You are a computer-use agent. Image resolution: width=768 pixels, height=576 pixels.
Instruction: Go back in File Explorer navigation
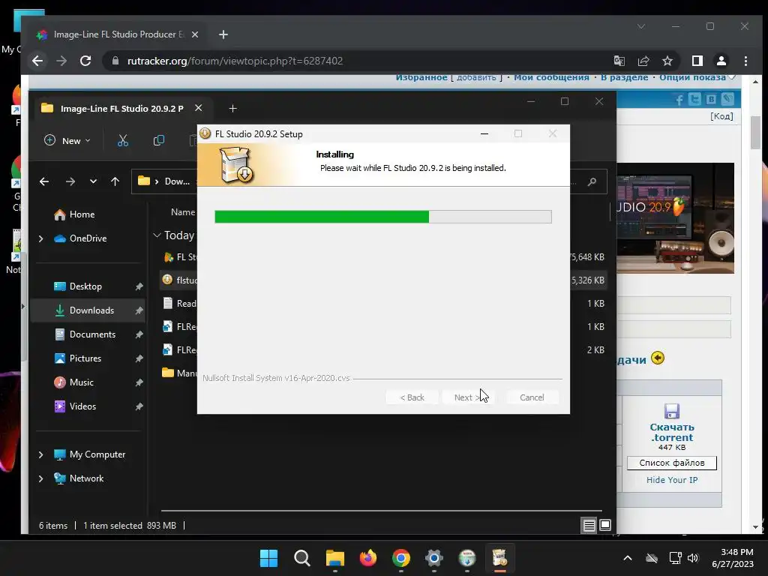[44, 181]
